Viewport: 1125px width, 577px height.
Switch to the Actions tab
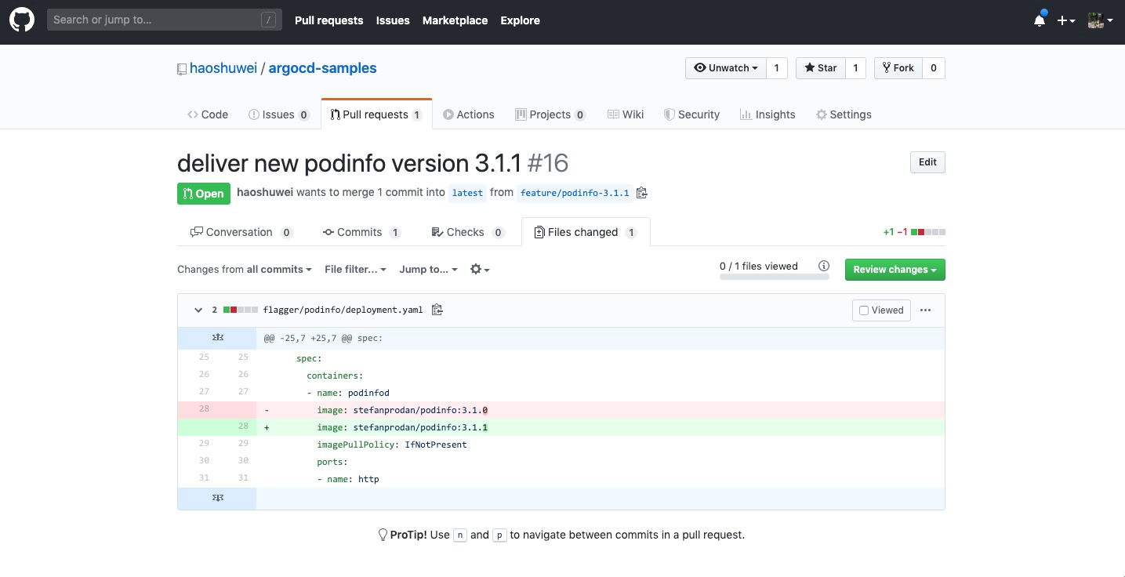pos(469,114)
